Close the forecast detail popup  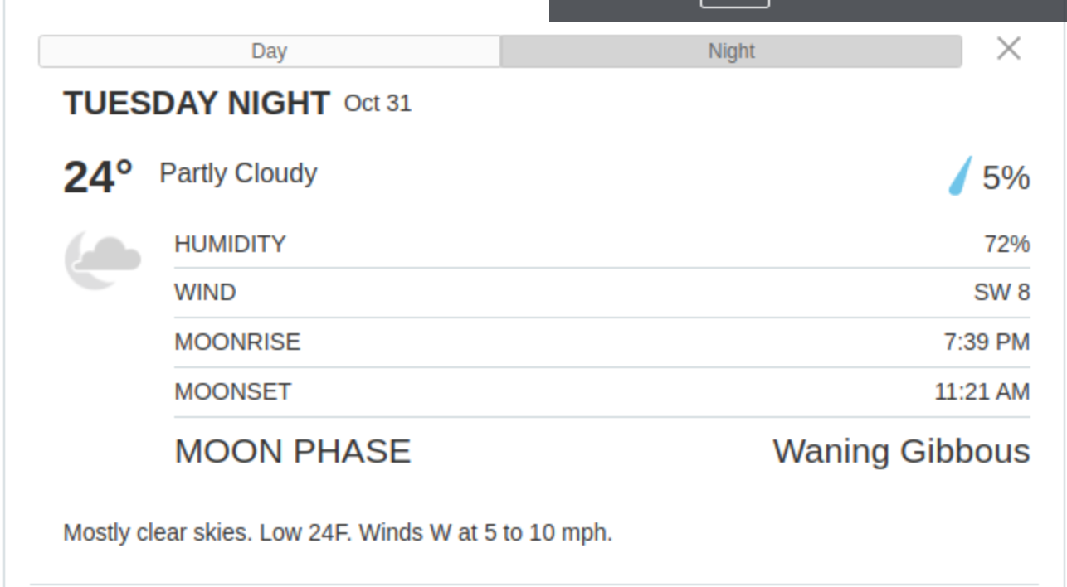pyautogui.click(x=1008, y=50)
